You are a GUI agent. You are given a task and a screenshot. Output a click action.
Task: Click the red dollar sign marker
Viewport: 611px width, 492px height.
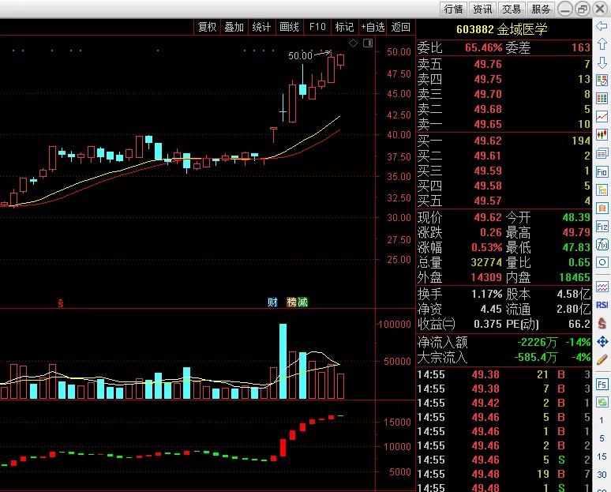61,303
